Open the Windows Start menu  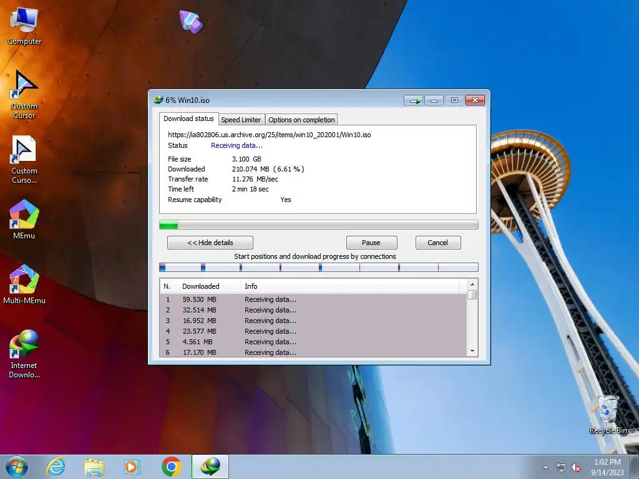coord(17,467)
